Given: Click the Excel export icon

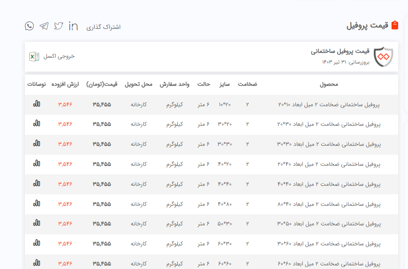Looking at the screenshot, I should [x=33, y=56].
